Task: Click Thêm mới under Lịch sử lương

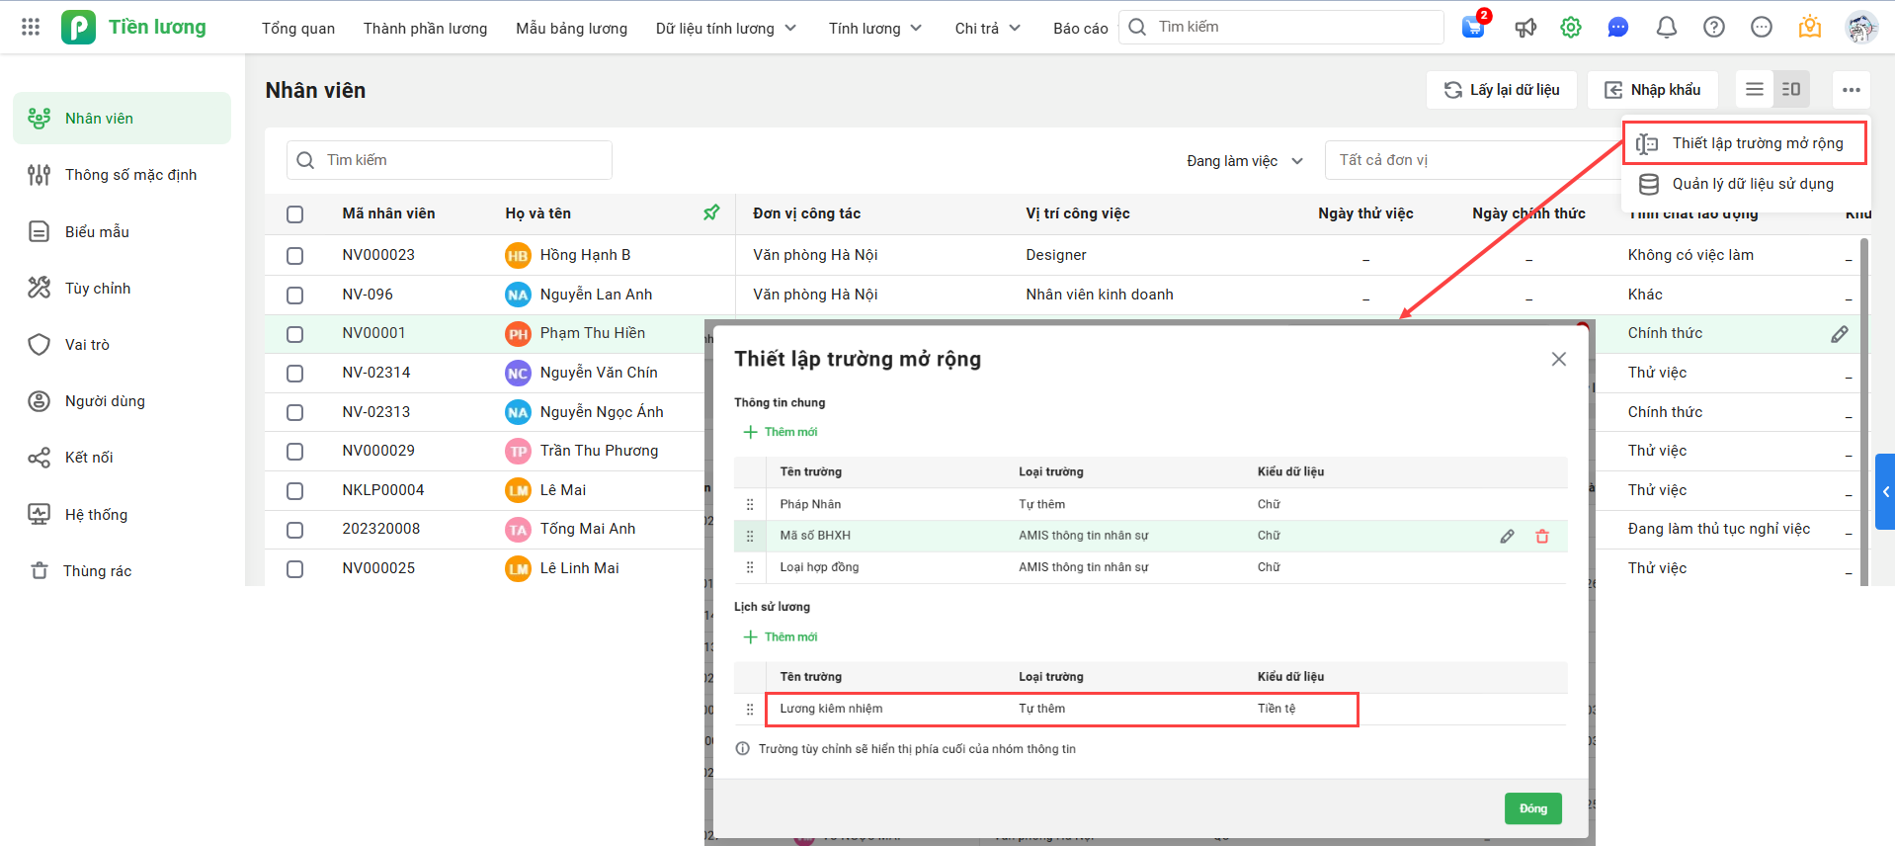Action: [x=781, y=637]
